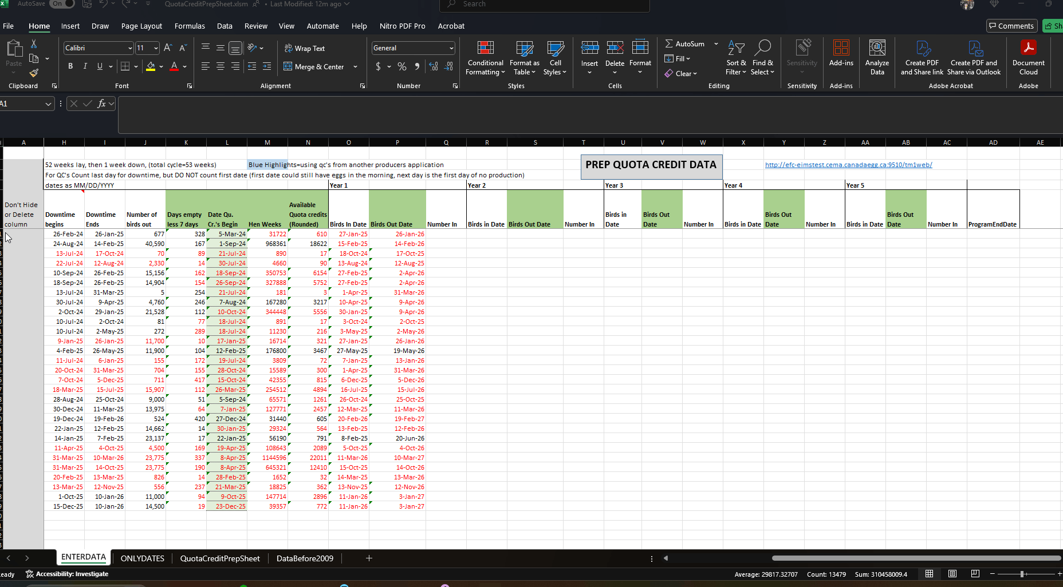Open the font size dropdown
Viewport: 1063px width, 587px height.
(156, 48)
